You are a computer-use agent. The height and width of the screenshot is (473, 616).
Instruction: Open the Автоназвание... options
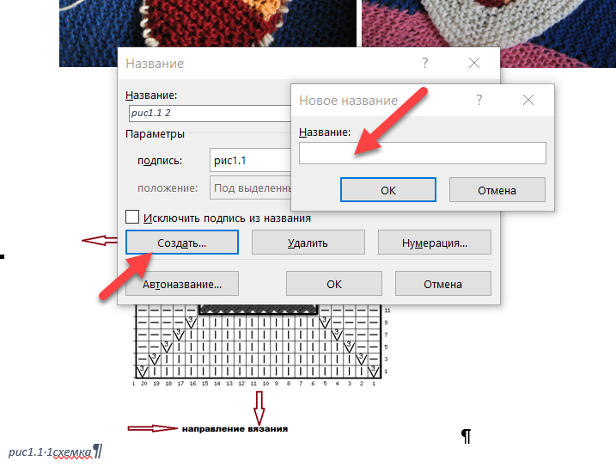[182, 284]
